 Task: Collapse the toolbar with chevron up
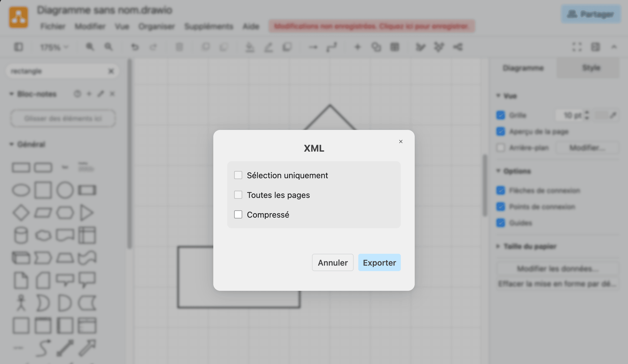point(614,47)
